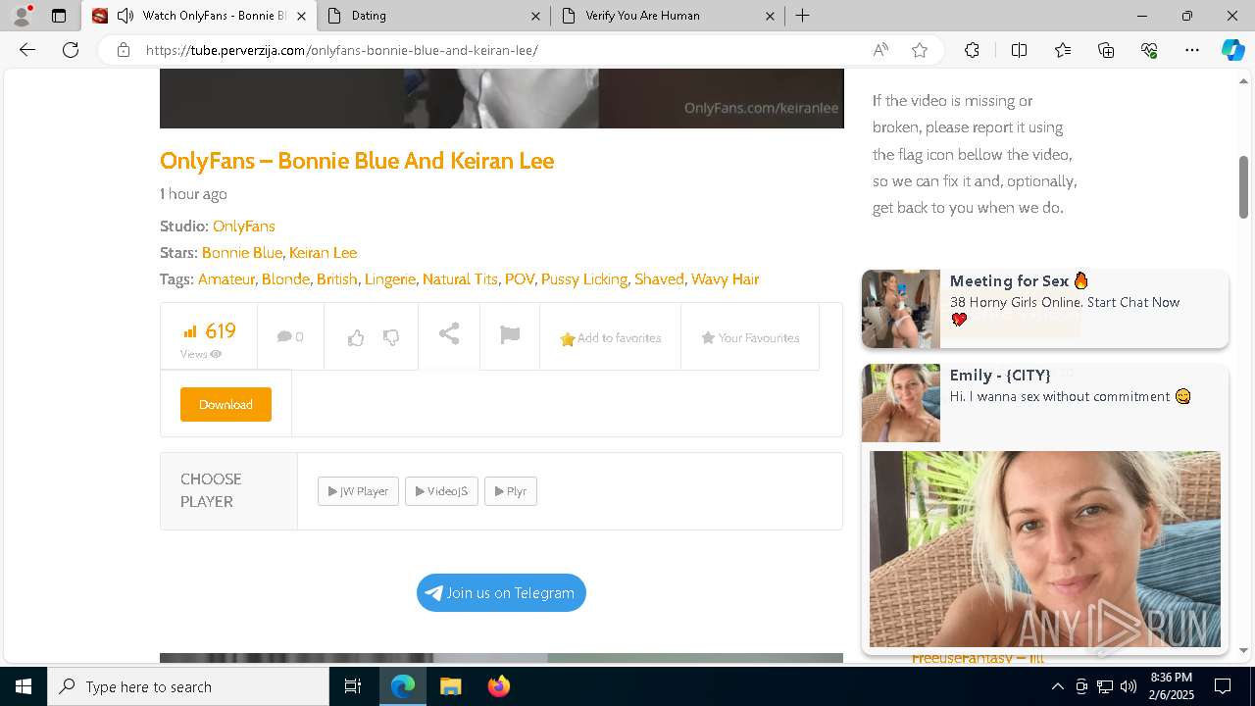This screenshot has width=1255, height=706.
Task: Click scrollbar down arrow
Action: 1244,650
